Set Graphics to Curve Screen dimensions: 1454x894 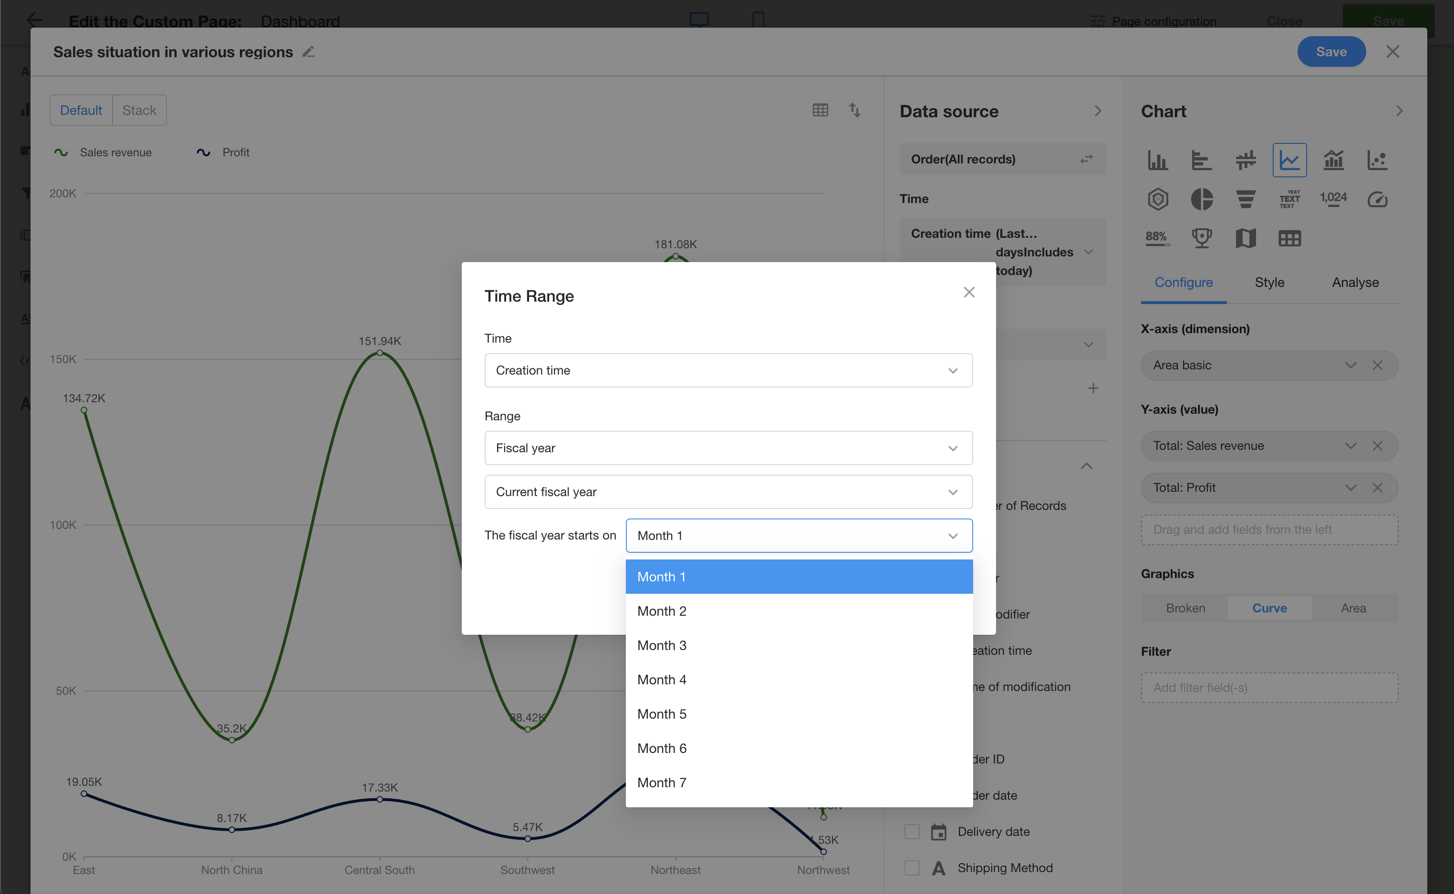click(1269, 608)
